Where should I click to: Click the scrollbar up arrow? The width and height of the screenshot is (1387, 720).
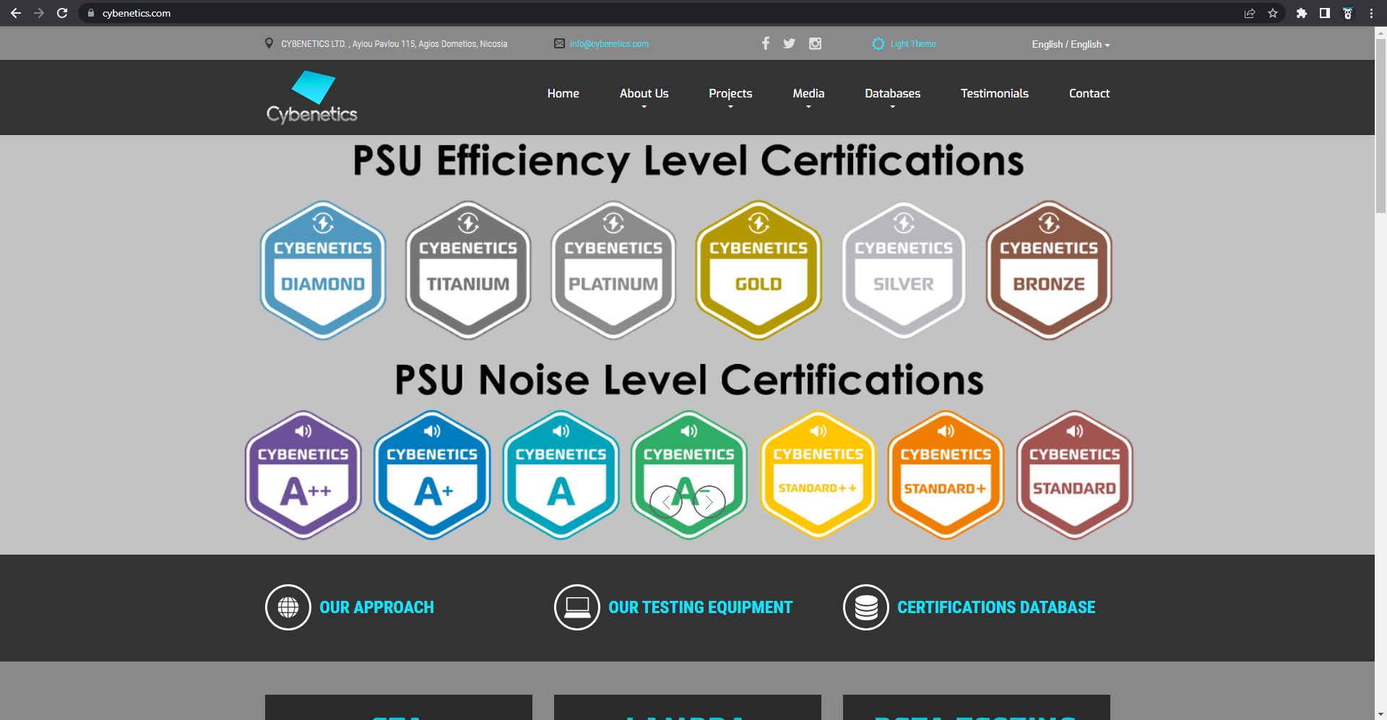click(1380, 32)
